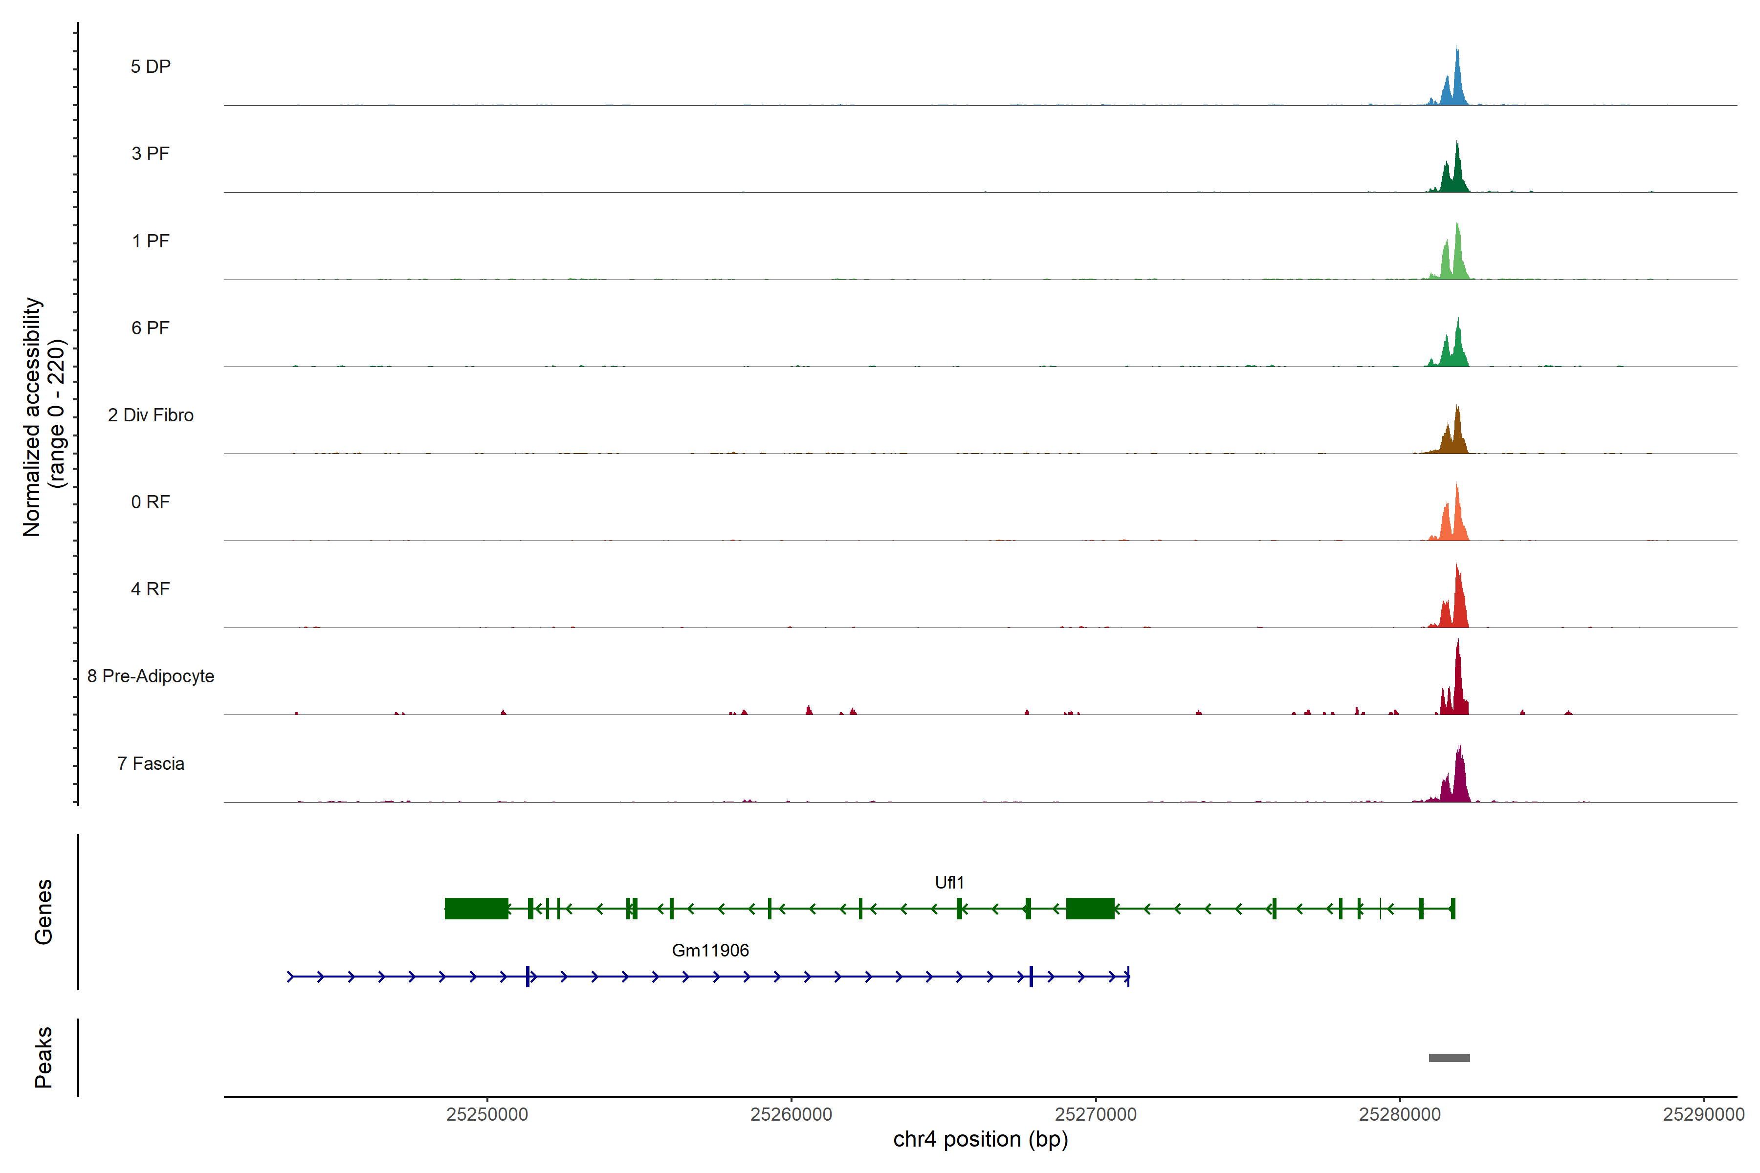Click the 2 Div Fibro label

pyautogui.click(x=151, y=415)
